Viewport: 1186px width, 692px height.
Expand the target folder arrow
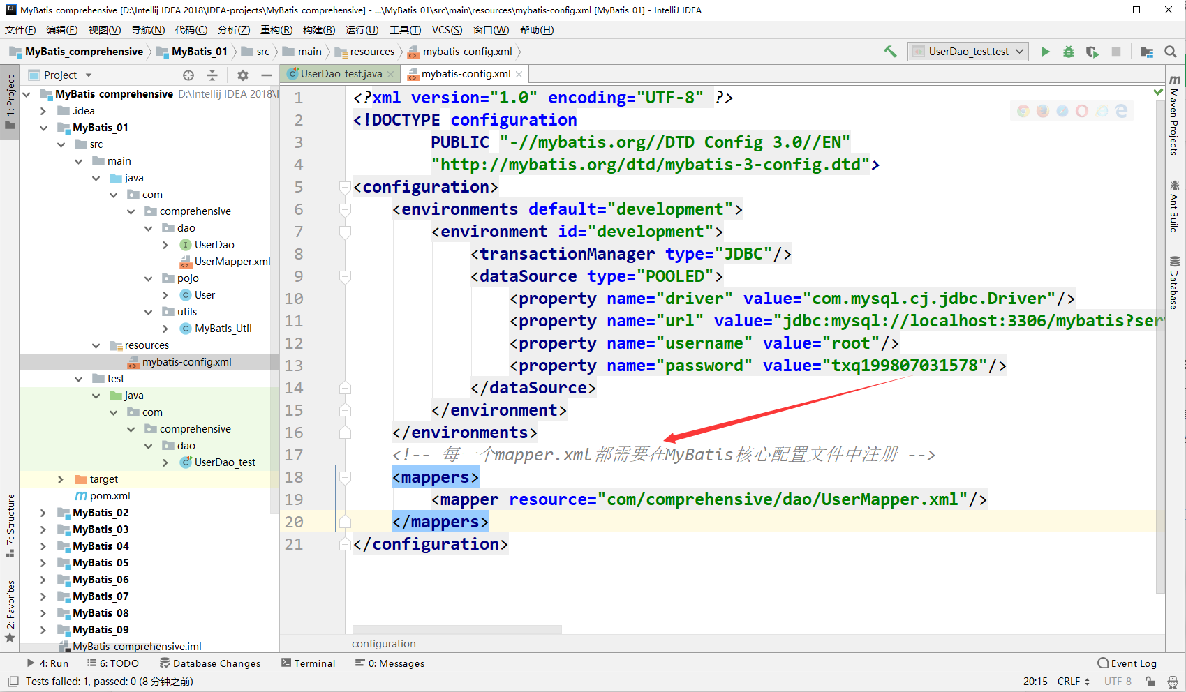pyautogui.click(x=61, y=479)
